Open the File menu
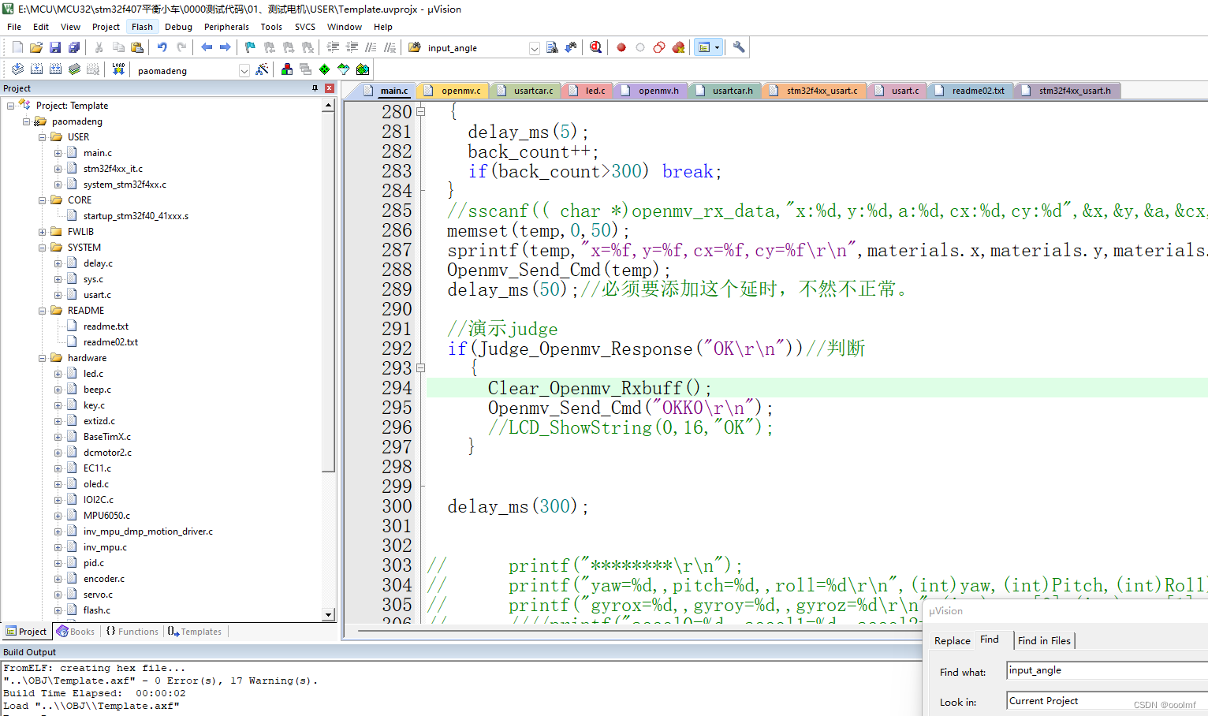The height and width of the screenshot is (716, 1208). pos(14,27)
